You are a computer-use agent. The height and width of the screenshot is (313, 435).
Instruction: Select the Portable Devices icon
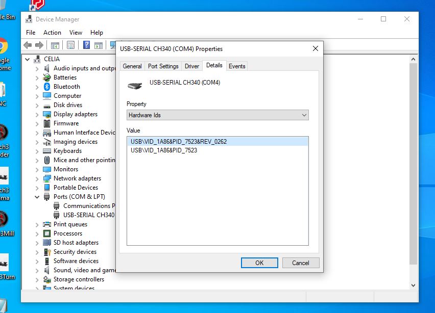point(47,188)
